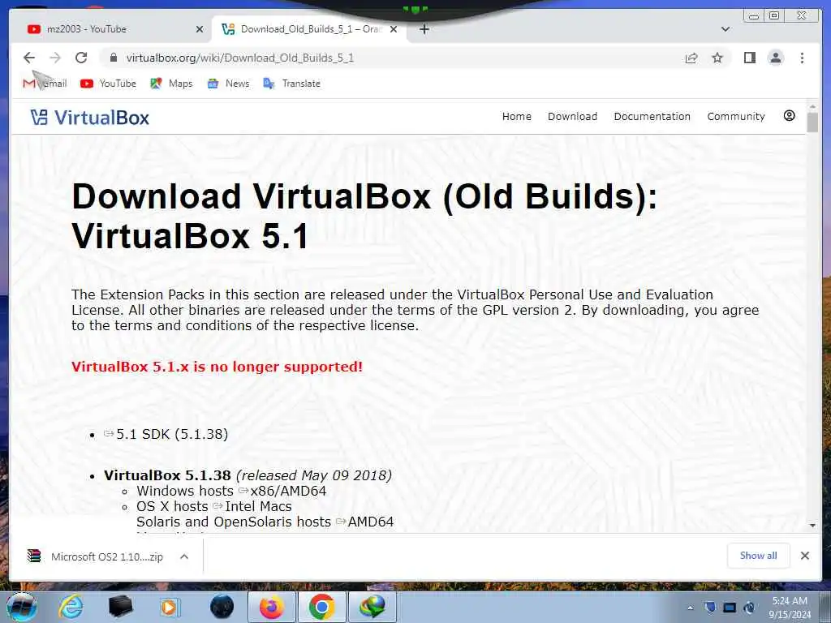Click the volume tray icon
Viewport: 831px width, 623px height.
749,607
